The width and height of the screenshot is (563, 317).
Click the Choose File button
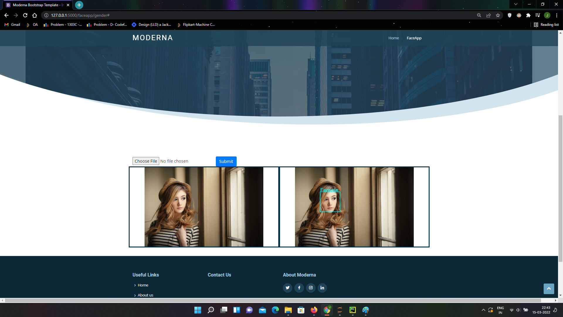coord(146,161)
